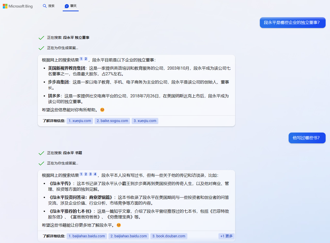Click citation superscript 3 in second answer
330x243 pixels.
(90, 174)
